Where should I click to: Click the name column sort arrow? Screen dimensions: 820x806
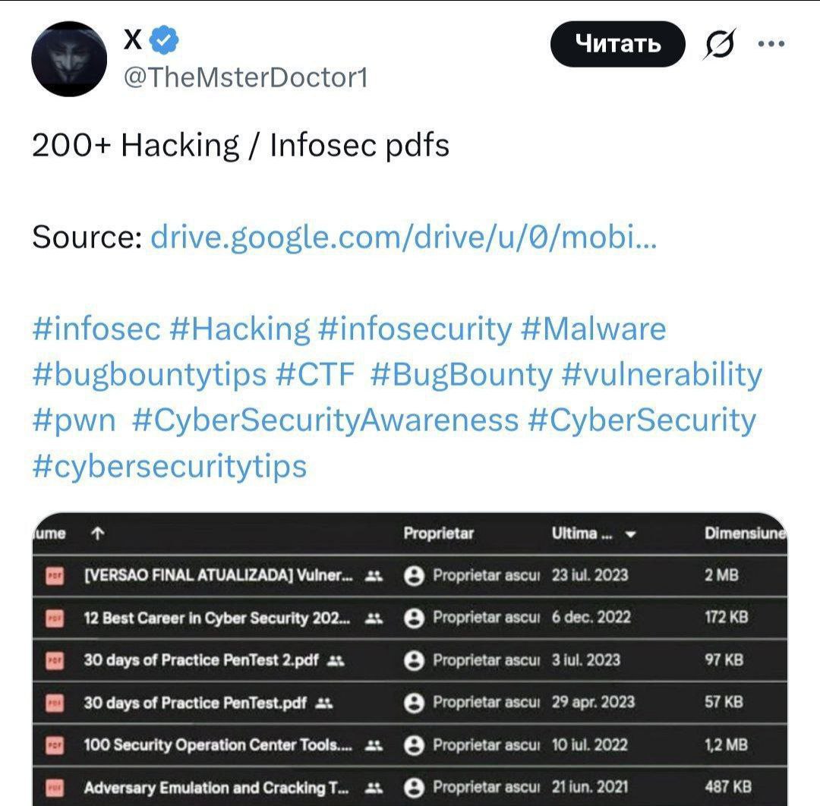(x=96, y=534)
